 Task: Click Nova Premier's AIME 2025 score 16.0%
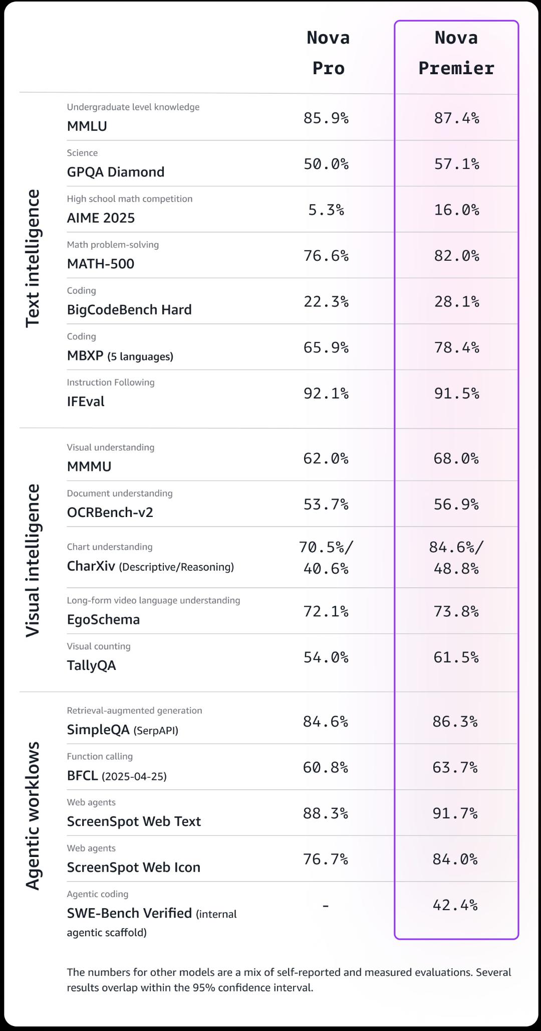[x=456, y=210]
